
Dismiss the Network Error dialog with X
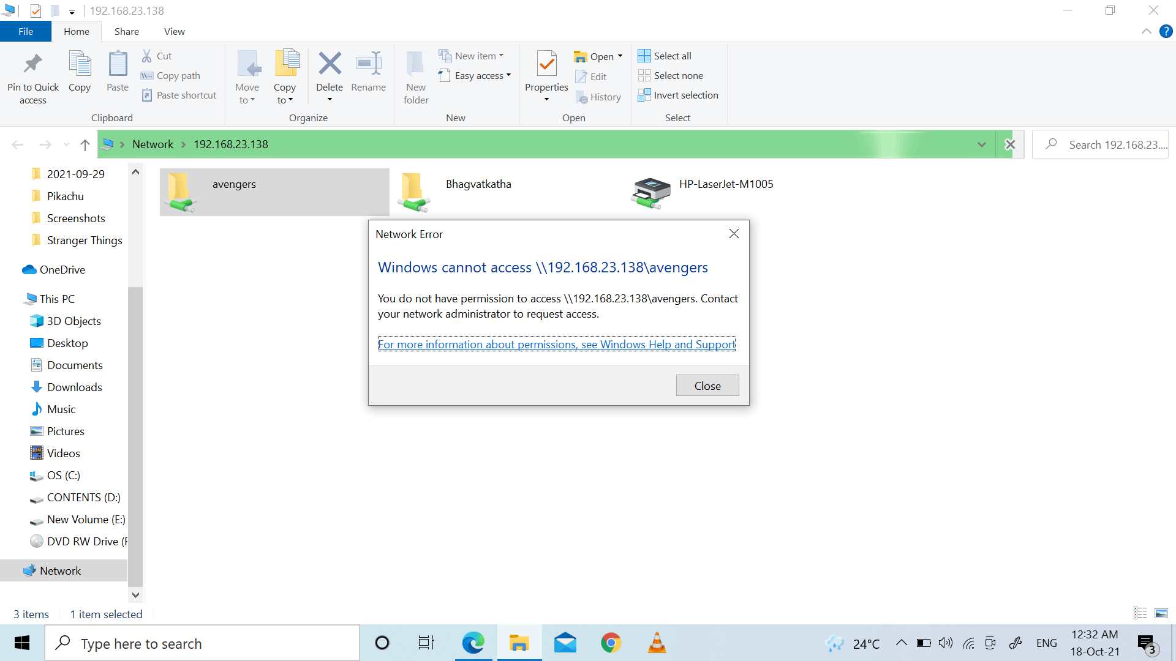coord(734,234)
